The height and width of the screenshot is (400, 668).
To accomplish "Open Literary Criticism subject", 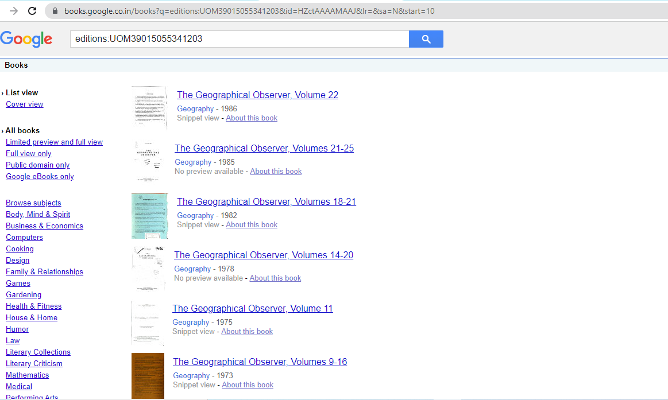I will click(34, 364).
